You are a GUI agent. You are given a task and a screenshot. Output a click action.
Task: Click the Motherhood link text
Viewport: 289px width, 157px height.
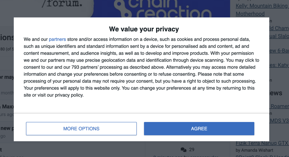coord(250,14)
